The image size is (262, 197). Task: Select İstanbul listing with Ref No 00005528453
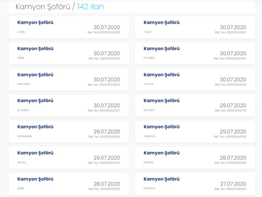click(162, 49)
